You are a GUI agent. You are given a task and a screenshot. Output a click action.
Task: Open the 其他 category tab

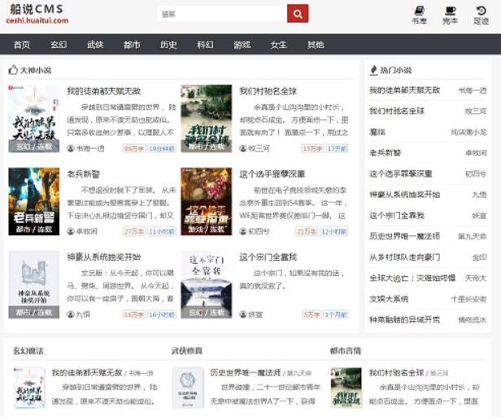coord(316,45)
